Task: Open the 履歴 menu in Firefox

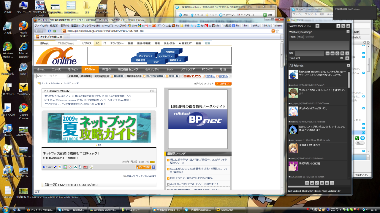Action: tap(75, 25)
